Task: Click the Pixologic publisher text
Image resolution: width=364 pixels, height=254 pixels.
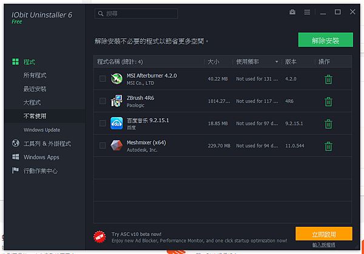Action: point(135,105)
